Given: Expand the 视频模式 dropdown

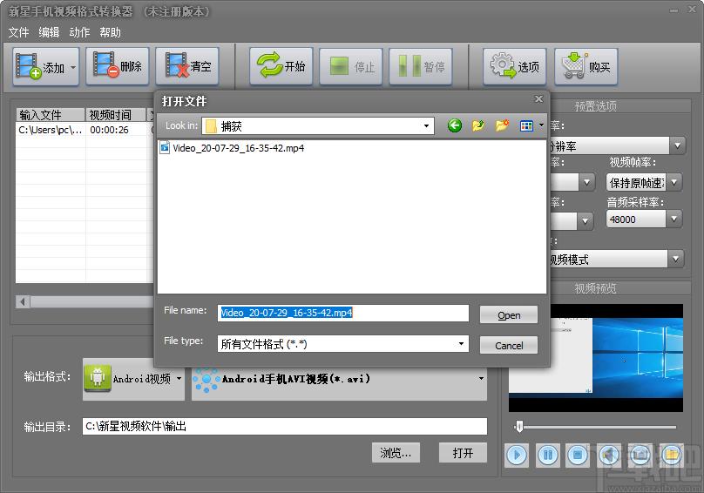Looking at the screenshot, I should coord(676,259).
